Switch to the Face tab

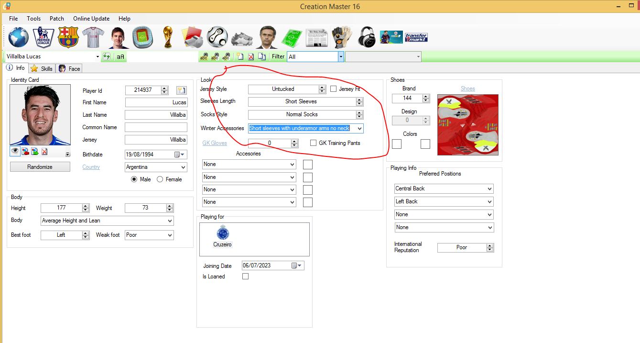click(x=69, y=69)
